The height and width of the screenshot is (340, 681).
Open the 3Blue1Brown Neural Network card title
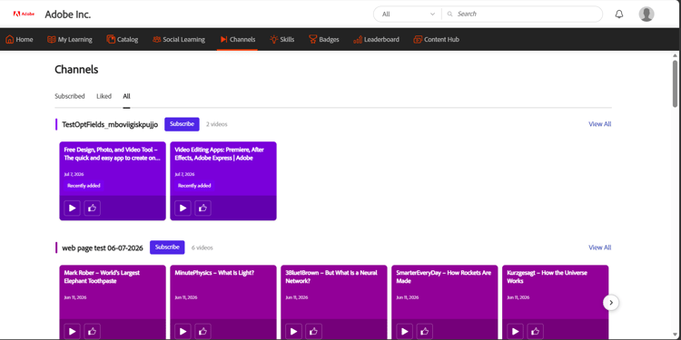click(x=331, y=277)
